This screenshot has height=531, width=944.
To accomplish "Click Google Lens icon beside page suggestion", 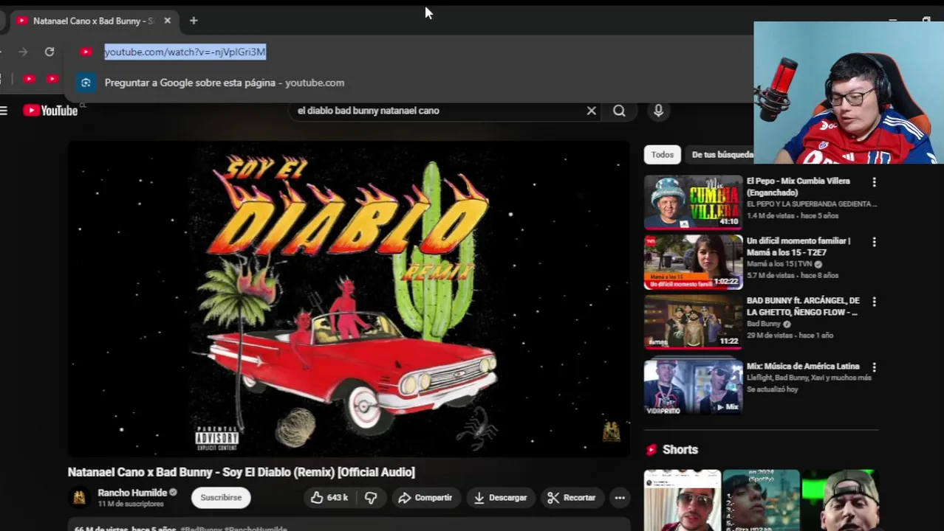I will tap(86, 83).
